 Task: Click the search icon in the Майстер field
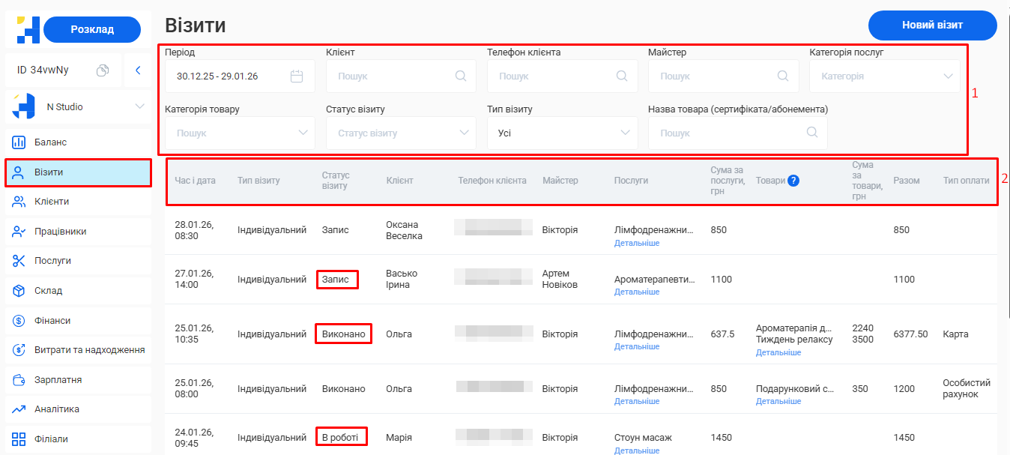point(783,76)
